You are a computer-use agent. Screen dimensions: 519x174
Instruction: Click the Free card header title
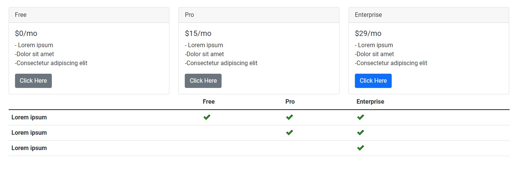coord(21,15)
